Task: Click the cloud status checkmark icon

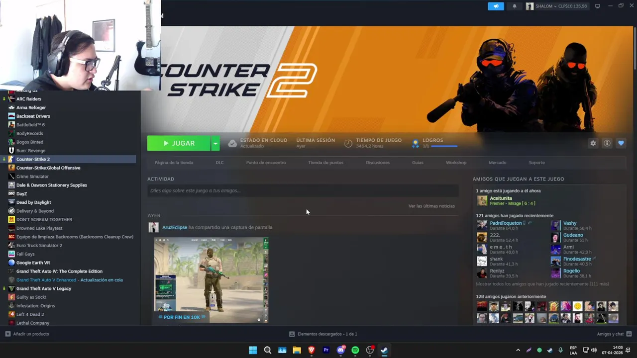Action: pyautogui.click(x=232, y=143)
